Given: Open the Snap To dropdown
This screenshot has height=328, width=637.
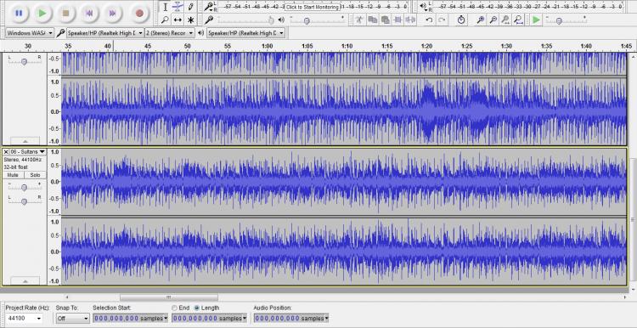Looking at the screenshot, I should click(x=73, y=319).
